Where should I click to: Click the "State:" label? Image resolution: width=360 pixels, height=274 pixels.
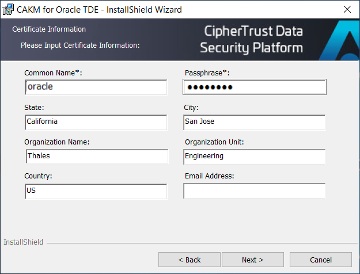(x=34, y=108)
